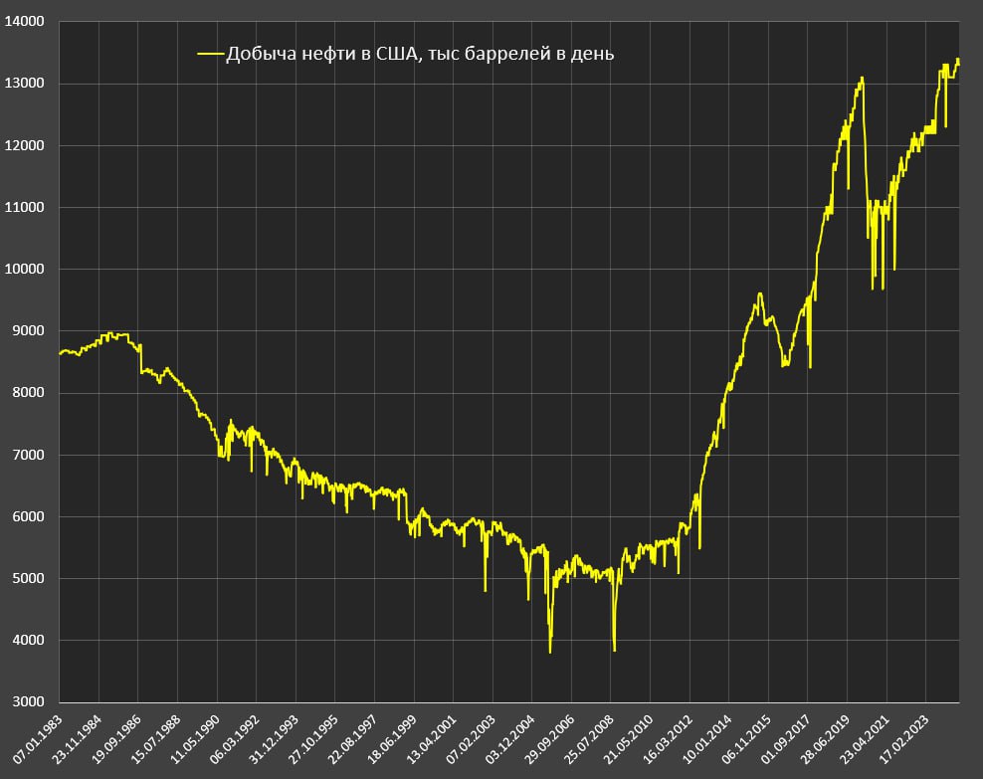Select the 17.02.2023 date label
The image size is (983, 779).
pos(904,739)
